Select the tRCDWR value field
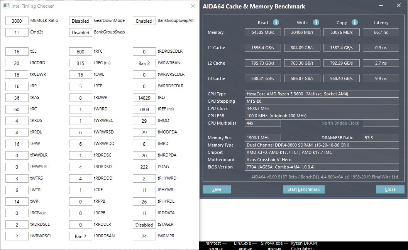 tap(17, 75)
